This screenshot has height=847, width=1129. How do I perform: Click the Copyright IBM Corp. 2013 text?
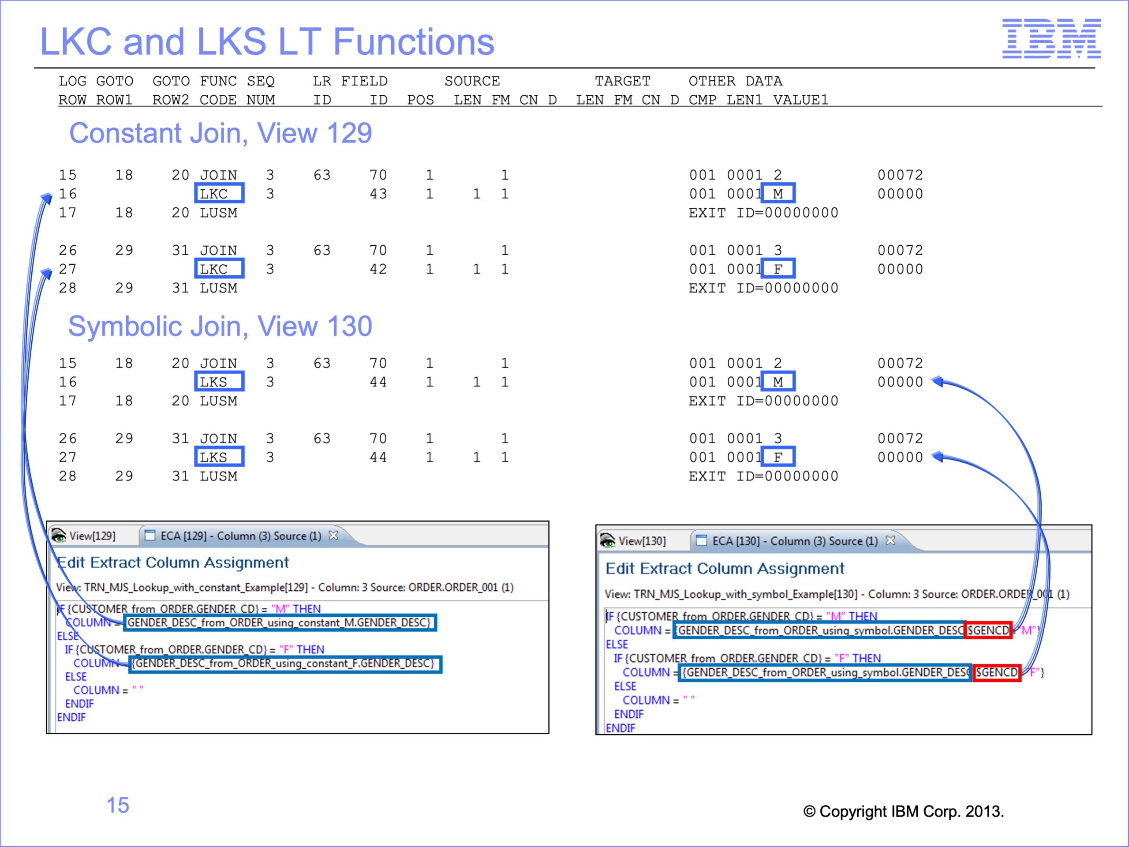point(903,811)
